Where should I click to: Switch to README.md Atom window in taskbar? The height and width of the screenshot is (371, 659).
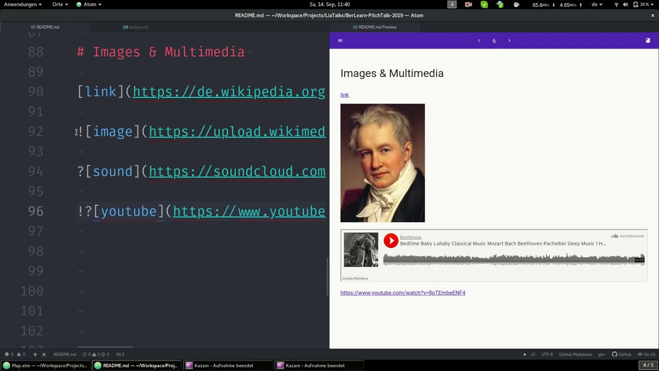(136, 366)
